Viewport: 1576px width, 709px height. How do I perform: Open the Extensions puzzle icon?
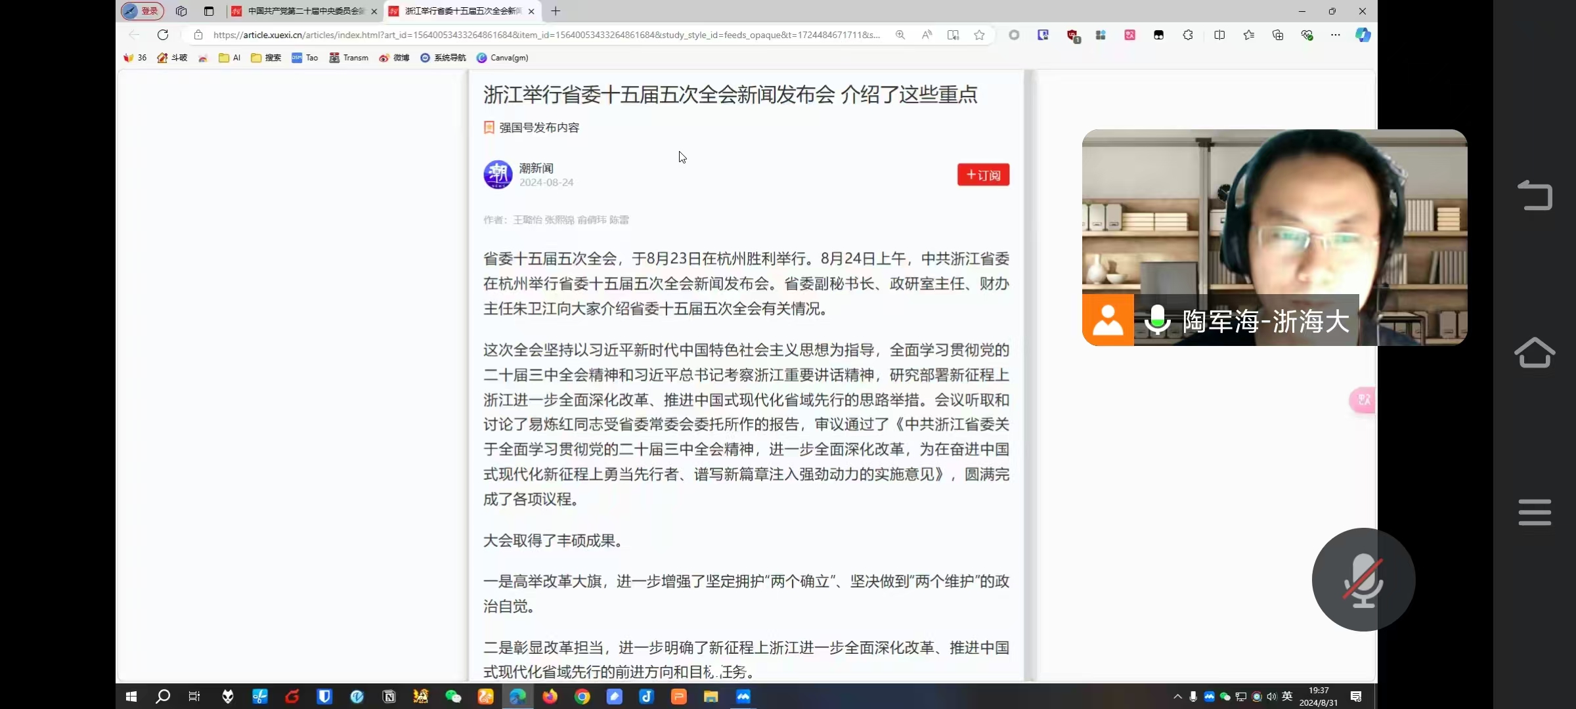point(1188,35)
